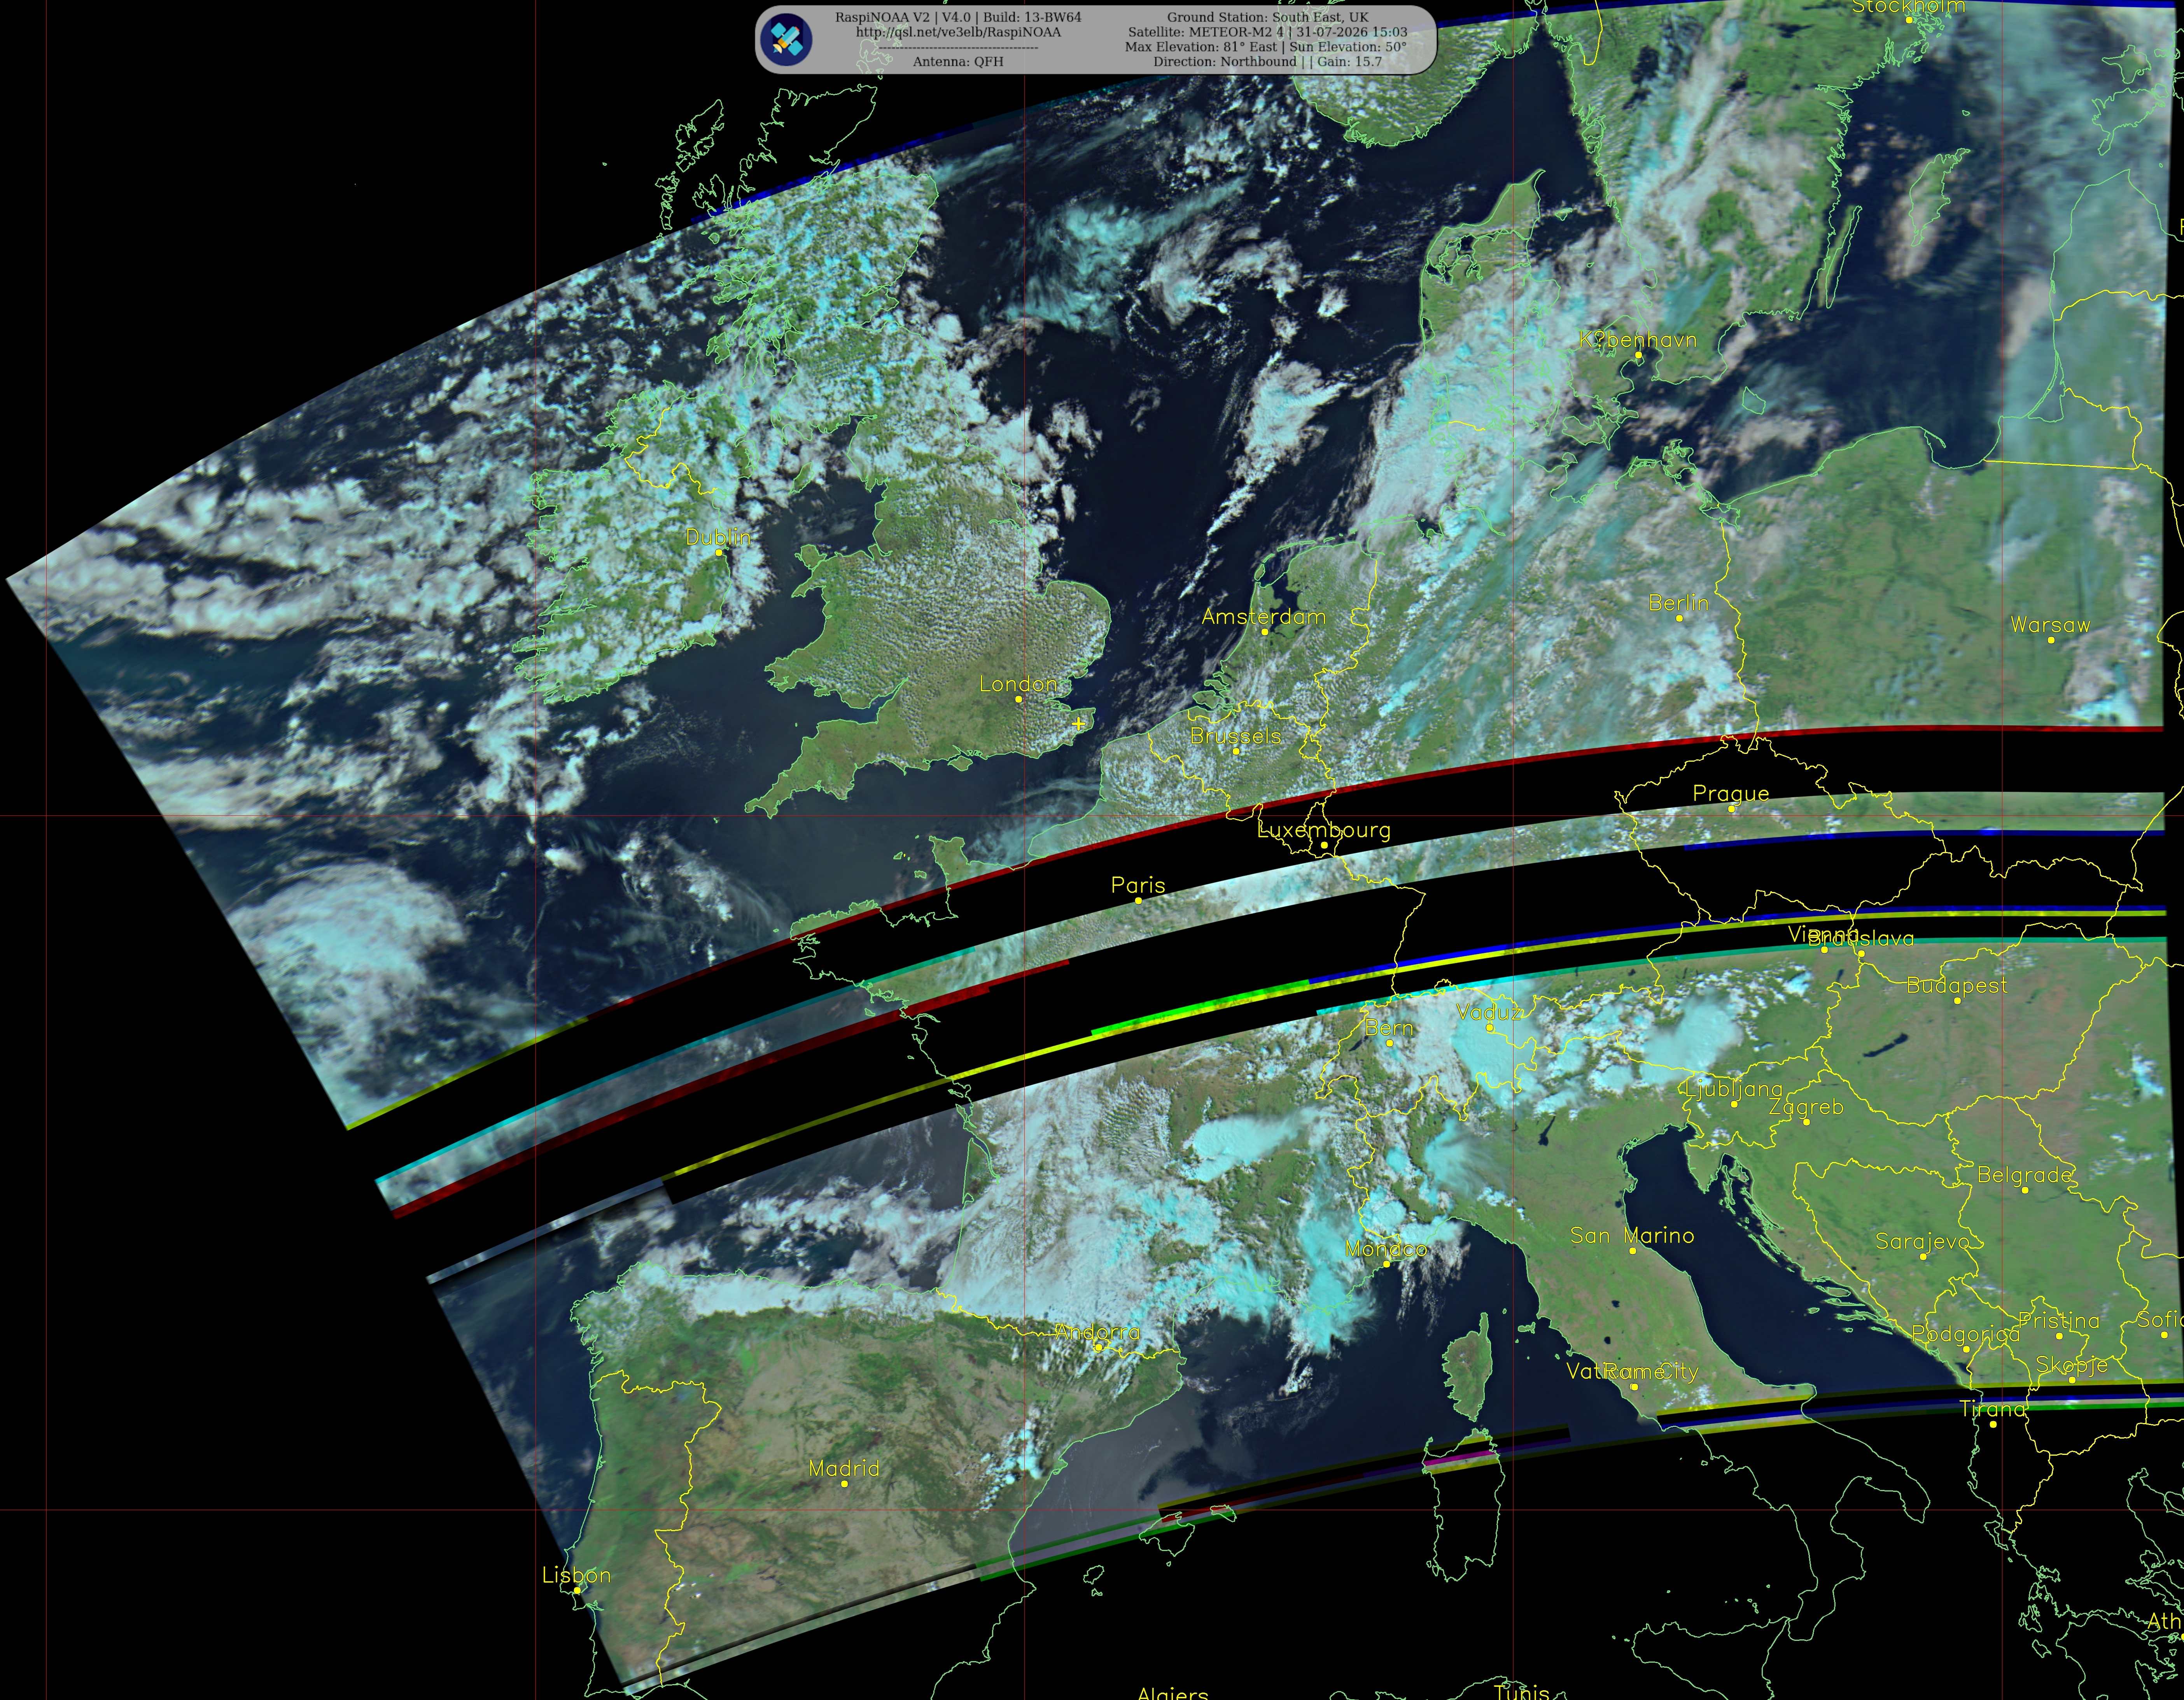
Task: Click the San Marino label
Action: click(x=1632, y=1236)
